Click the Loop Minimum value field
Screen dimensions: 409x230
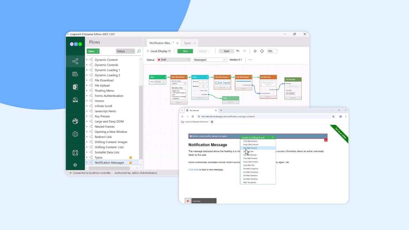(203, 82)
